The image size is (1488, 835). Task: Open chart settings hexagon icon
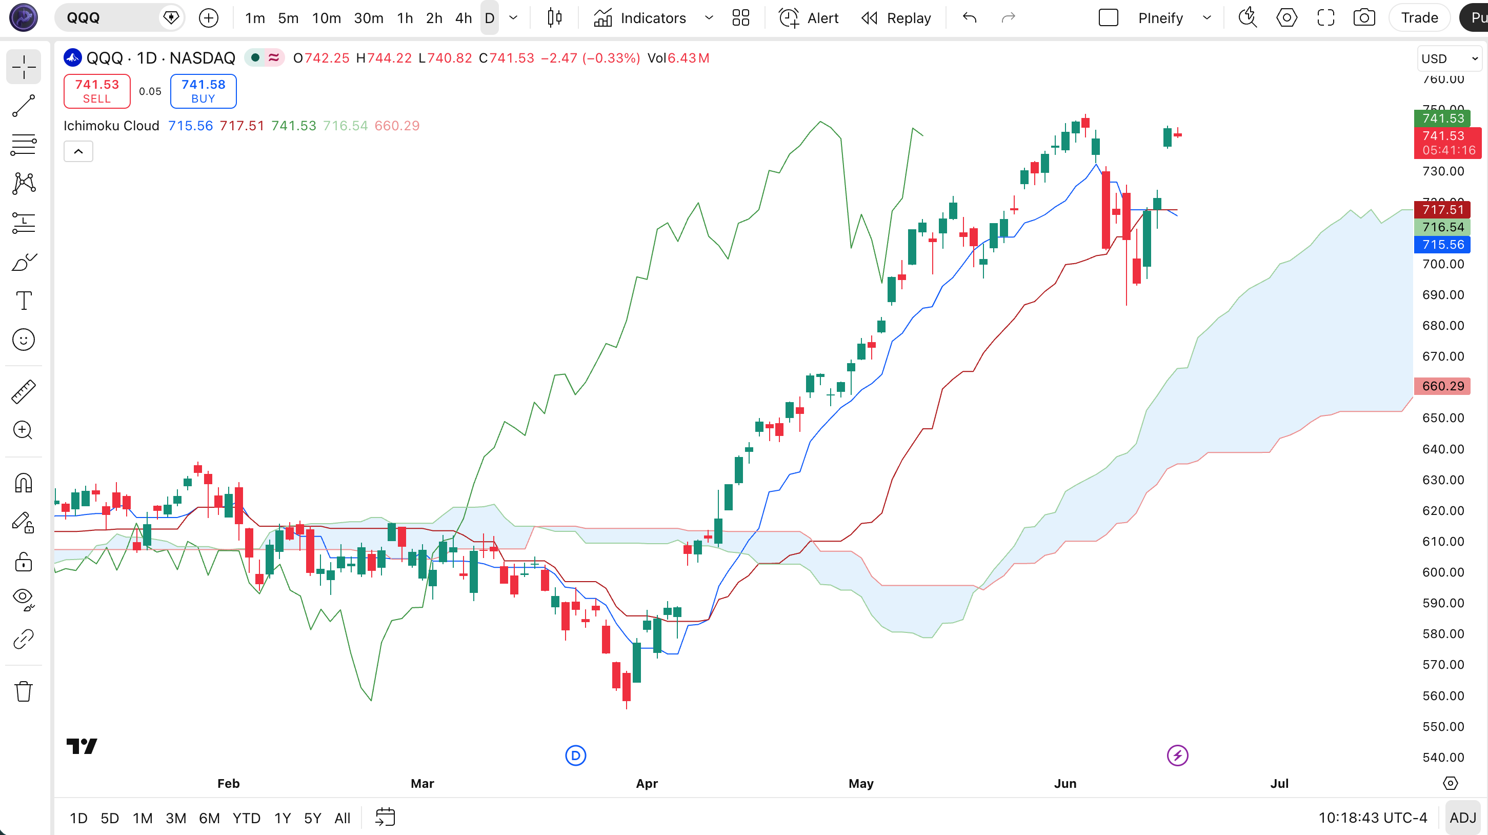pyautogui.click(x=1286, y=18)
